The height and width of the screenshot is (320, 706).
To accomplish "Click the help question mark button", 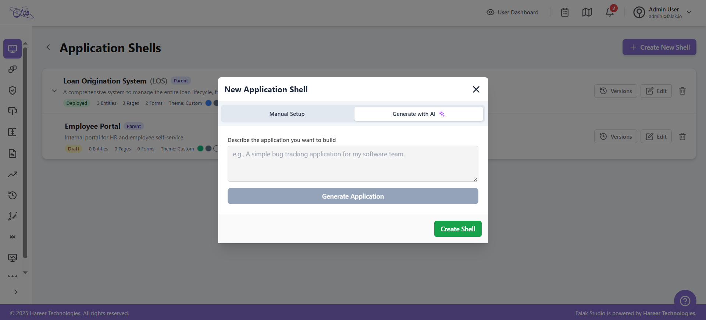I will (x=685, y=301).
